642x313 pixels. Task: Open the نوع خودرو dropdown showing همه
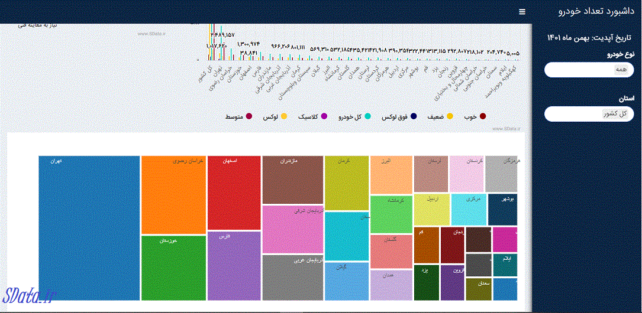[x=589, y=70]
